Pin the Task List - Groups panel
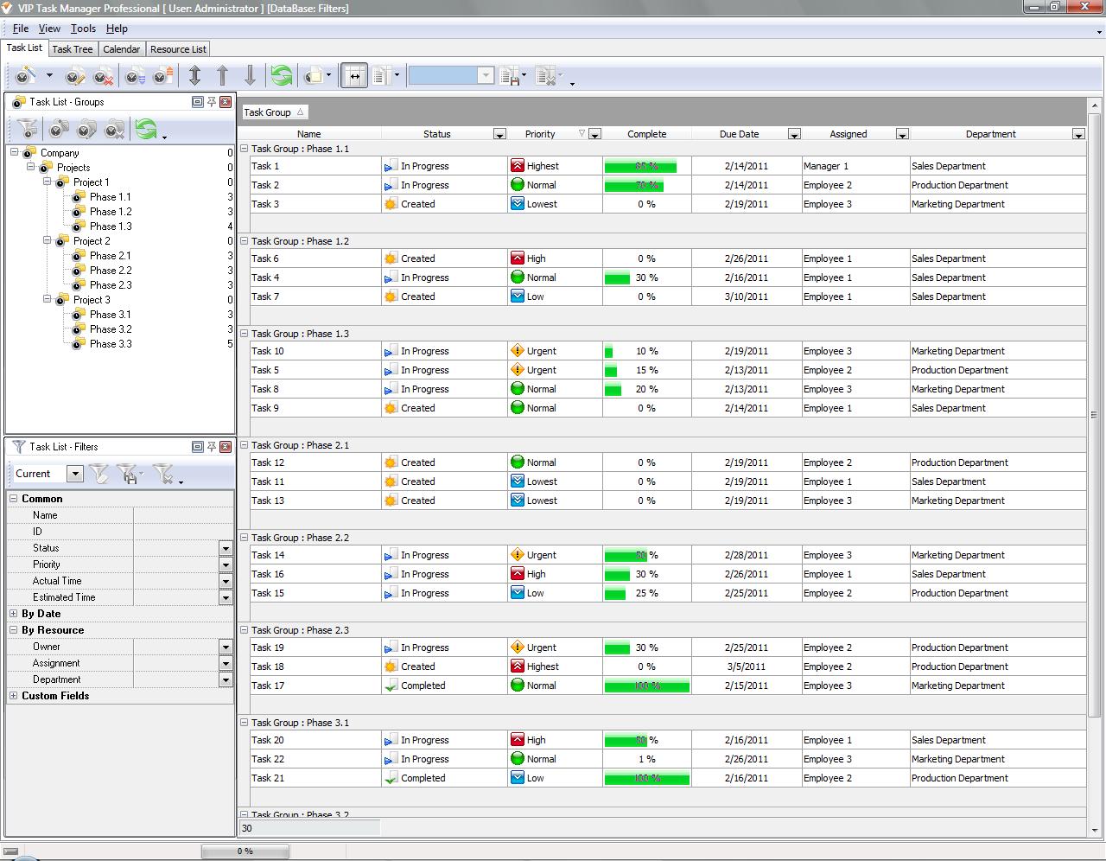 (212, 102)
